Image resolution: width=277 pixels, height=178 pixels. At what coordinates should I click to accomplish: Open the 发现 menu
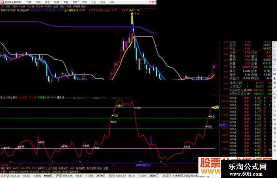(x=75, y=2)
